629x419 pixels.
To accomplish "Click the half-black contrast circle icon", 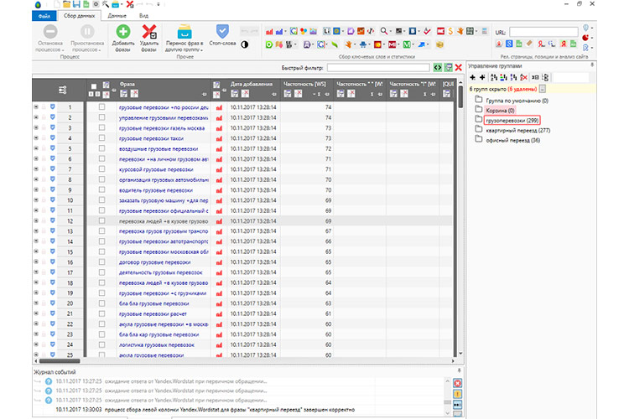I will [244, 44].
